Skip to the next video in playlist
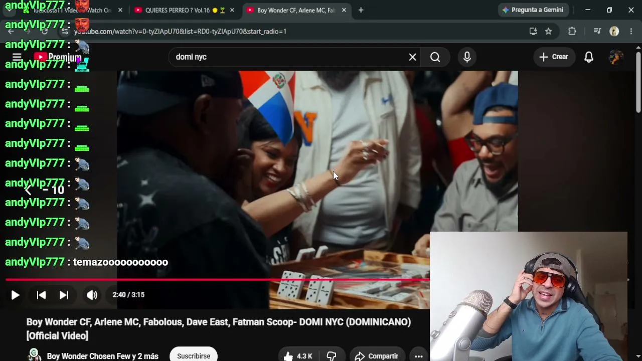 (x=64, y=295)
